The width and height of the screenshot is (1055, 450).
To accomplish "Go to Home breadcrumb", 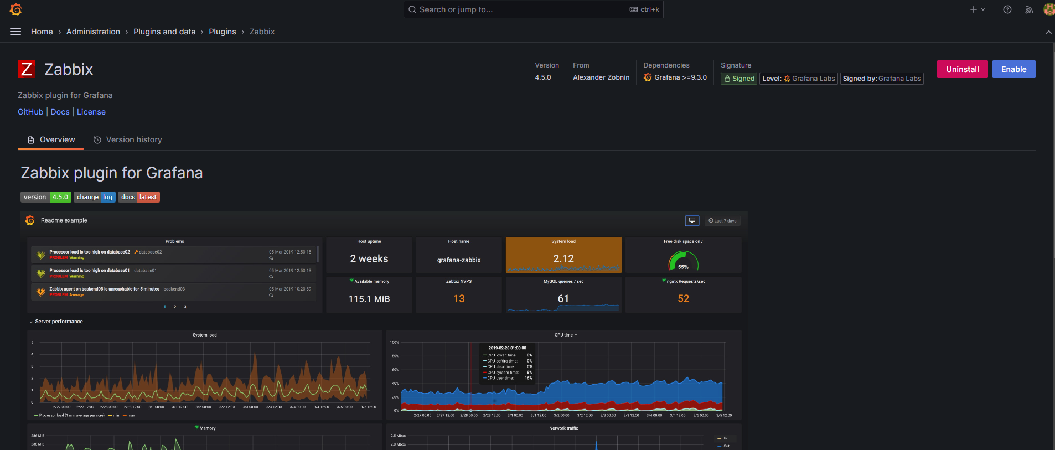I will pyautogui.click(x=42, y=32).
